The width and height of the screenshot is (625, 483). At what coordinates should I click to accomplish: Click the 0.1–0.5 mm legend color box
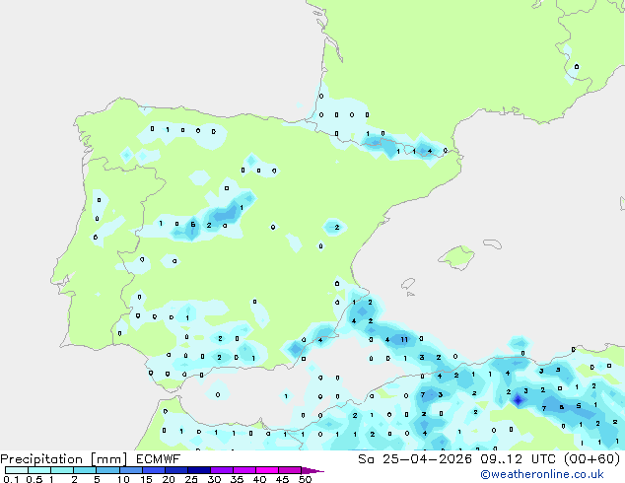(x=17, y=470)
